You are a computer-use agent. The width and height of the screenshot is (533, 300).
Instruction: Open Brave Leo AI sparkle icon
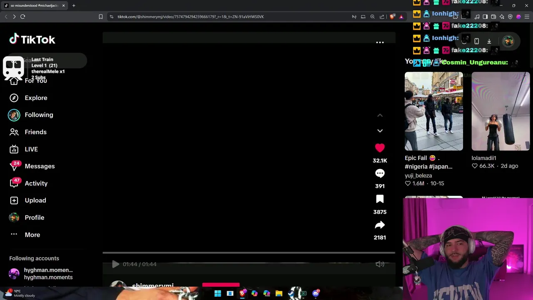pyautogui.click(x=502, y=17)
